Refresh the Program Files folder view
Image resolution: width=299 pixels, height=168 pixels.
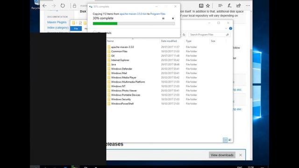pos(184,35)
